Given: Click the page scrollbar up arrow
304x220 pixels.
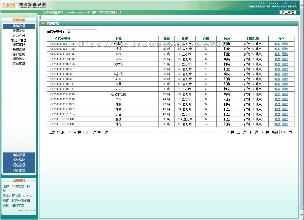Looking at the screenshot, I should tap(302, 6).
